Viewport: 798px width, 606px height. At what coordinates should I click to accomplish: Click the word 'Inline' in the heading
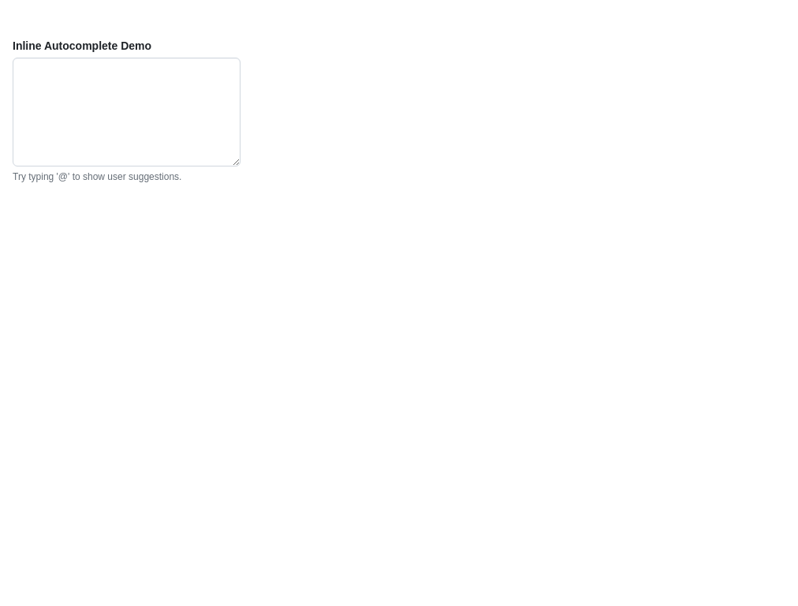(27, 46)
